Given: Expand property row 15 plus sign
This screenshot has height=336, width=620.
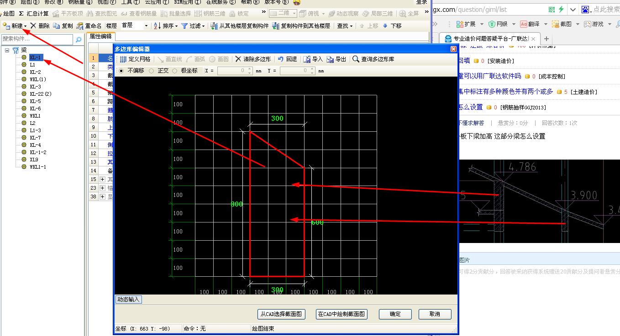Looking at the screenshot, I should (x=102, y=179).
